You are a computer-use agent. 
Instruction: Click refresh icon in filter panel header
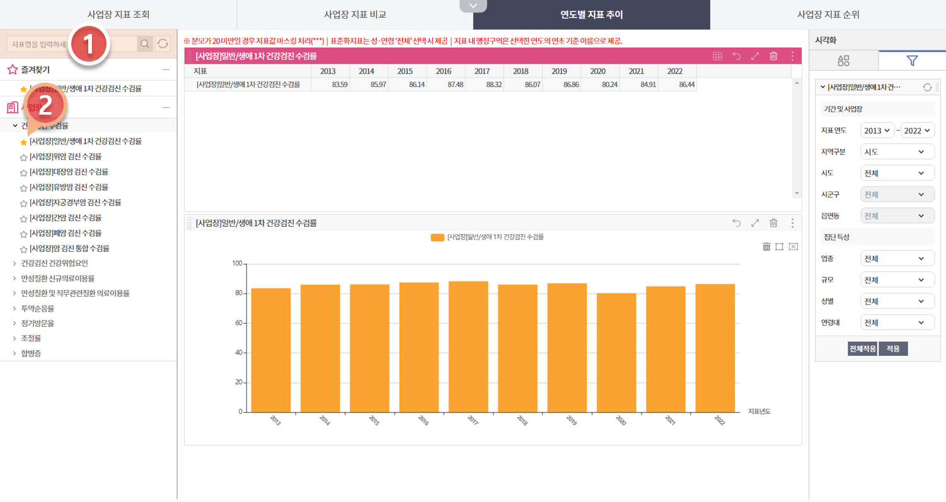pos(927,87)
